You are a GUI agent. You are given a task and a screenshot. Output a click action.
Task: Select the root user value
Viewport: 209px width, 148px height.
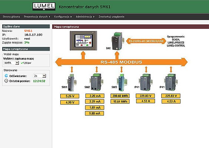pyautogui.click(x=27, y=39)
